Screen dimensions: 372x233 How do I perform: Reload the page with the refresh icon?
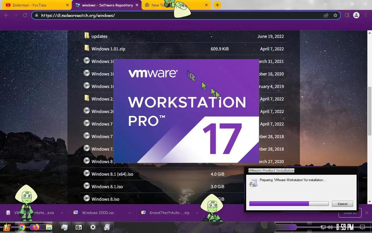tap(25, 15)
